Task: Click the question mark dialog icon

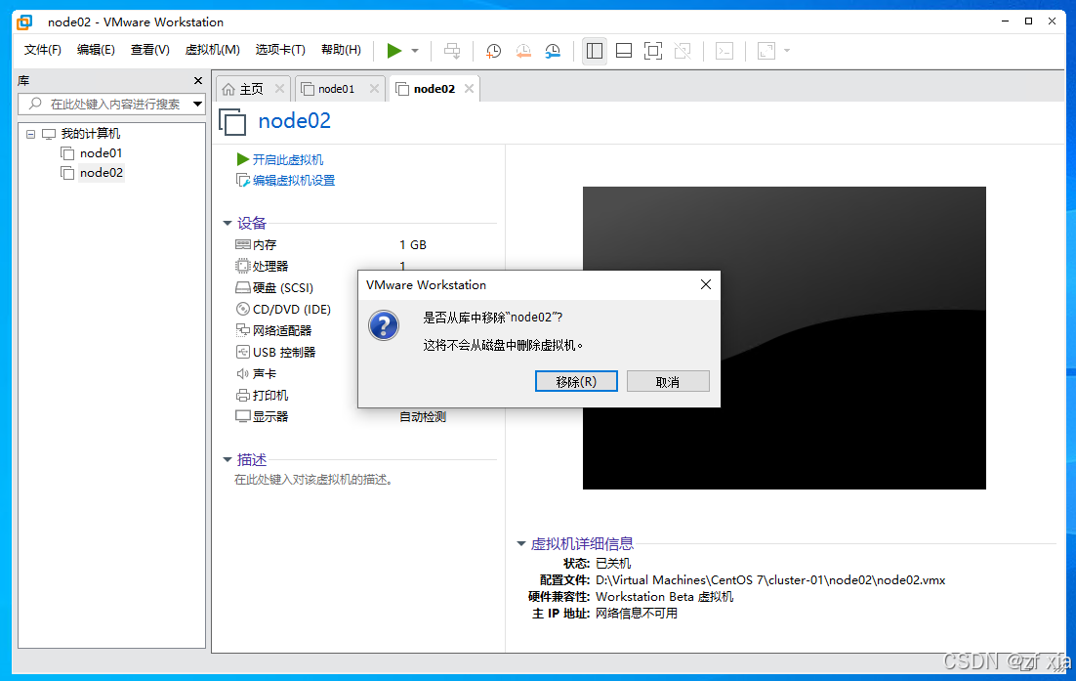Action: pyautogui.click(x=384, y=325)
